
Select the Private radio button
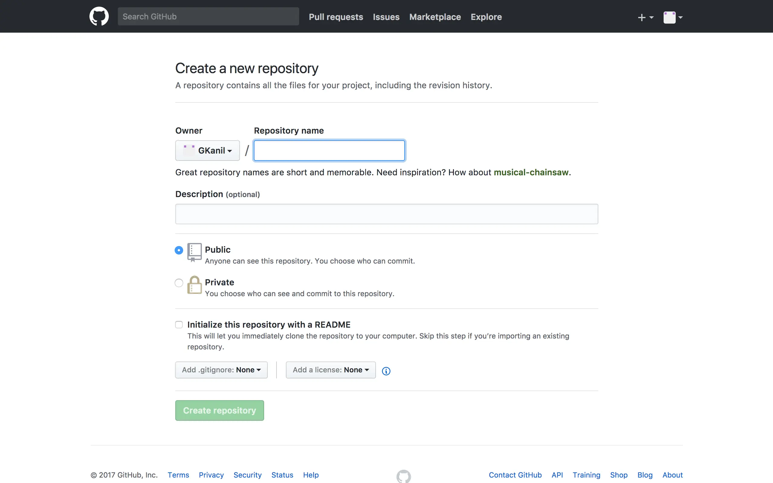(179, 283)
